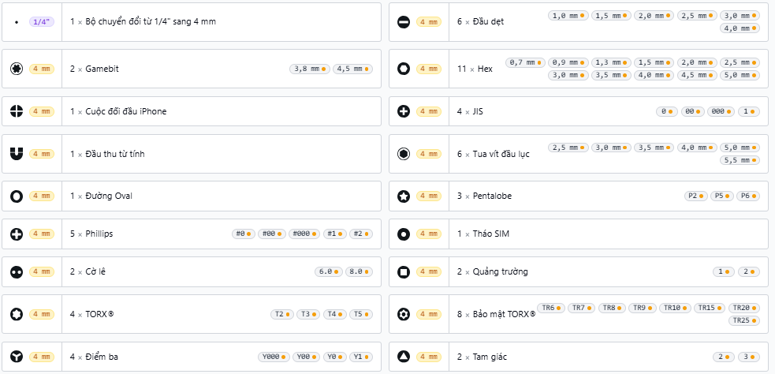
Task: Click the iPhone standoff cross icon
Action: tap(17, 111)
